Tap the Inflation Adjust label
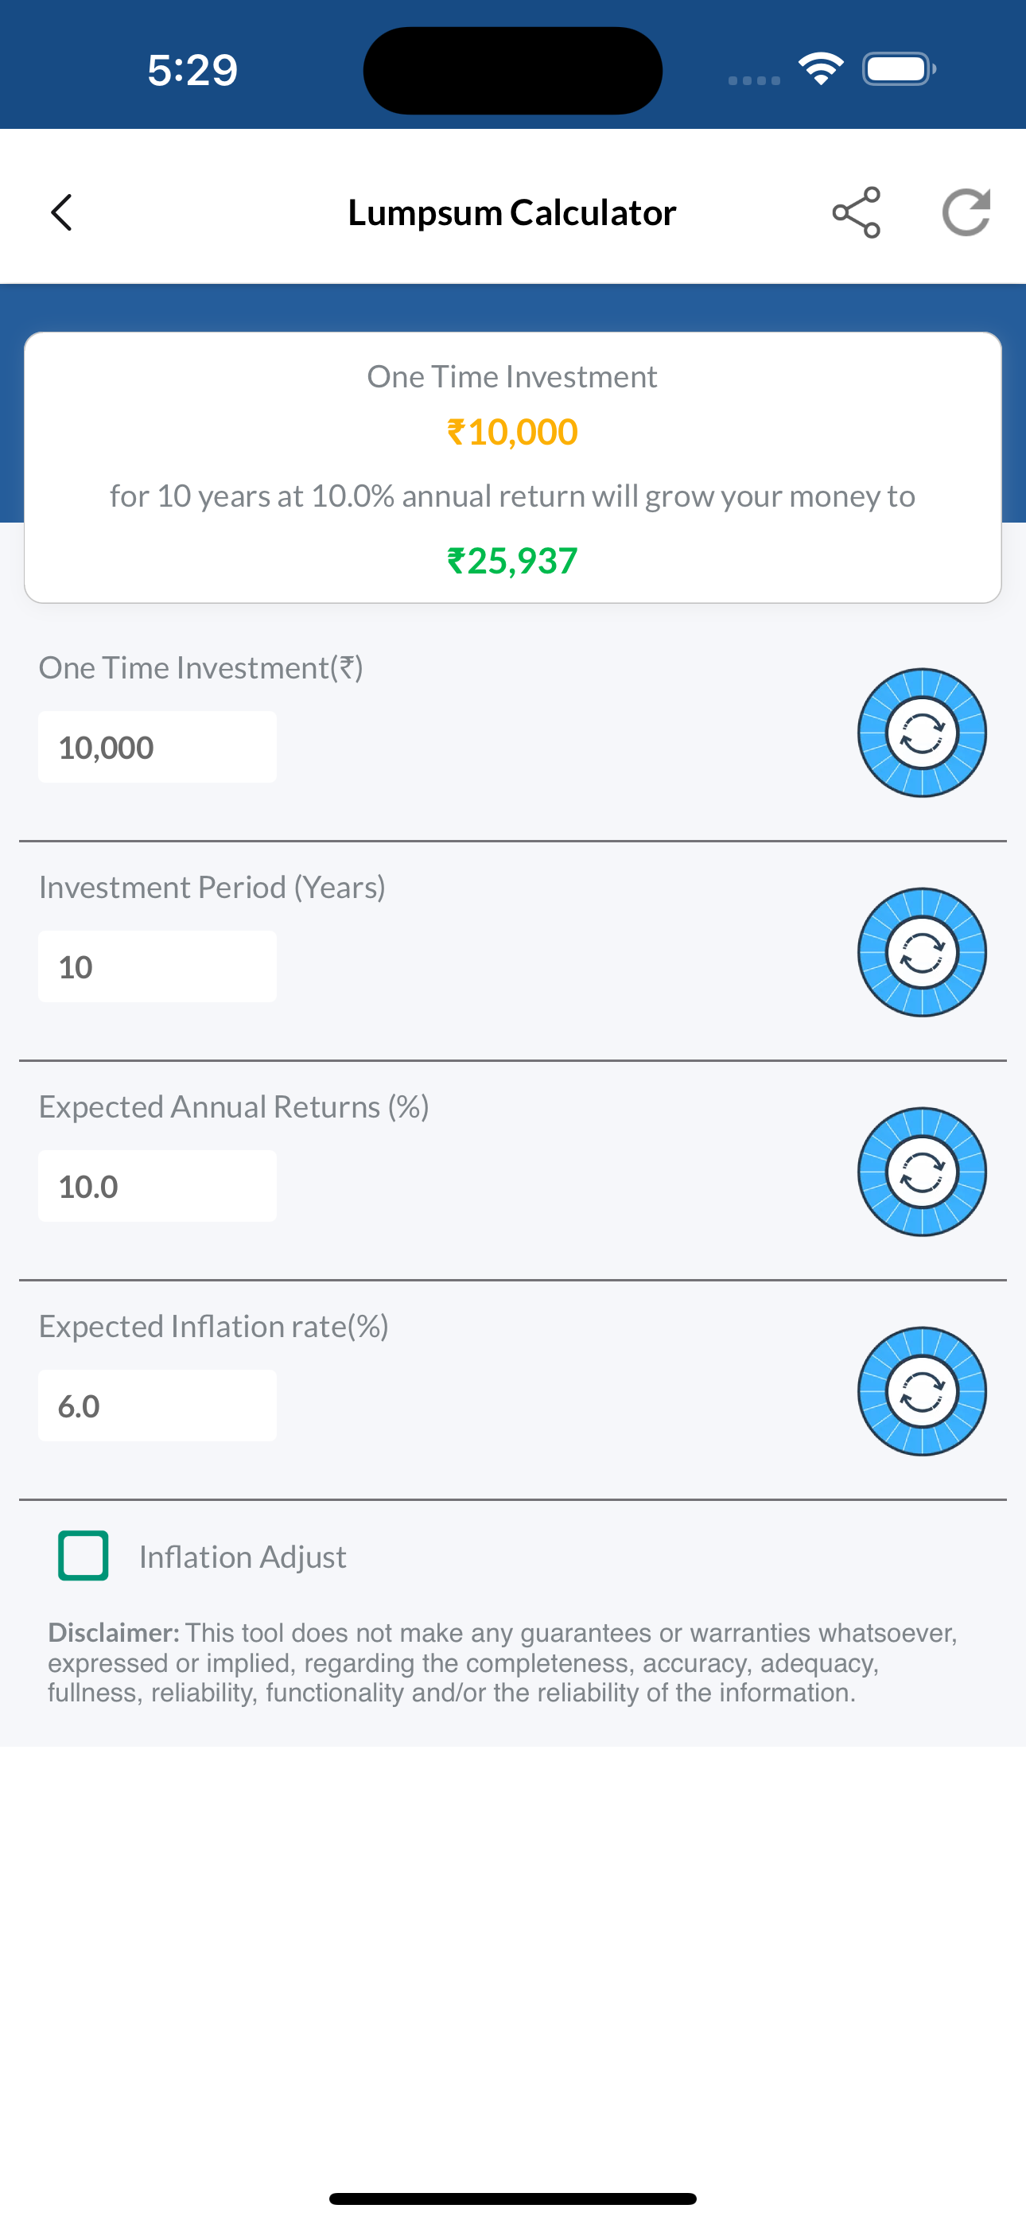Viewport: 1026px width, 2224px height. 243,1557
